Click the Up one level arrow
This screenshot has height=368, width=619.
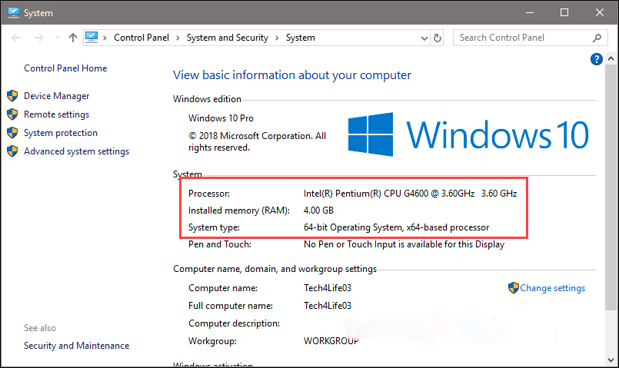click(72, 38)
